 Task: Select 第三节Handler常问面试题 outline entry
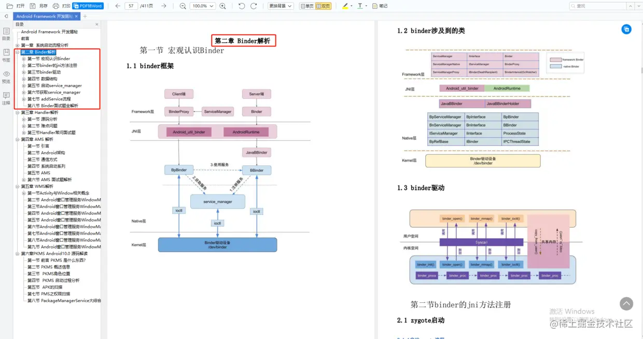pyautogui.click(x=51, y=133)
